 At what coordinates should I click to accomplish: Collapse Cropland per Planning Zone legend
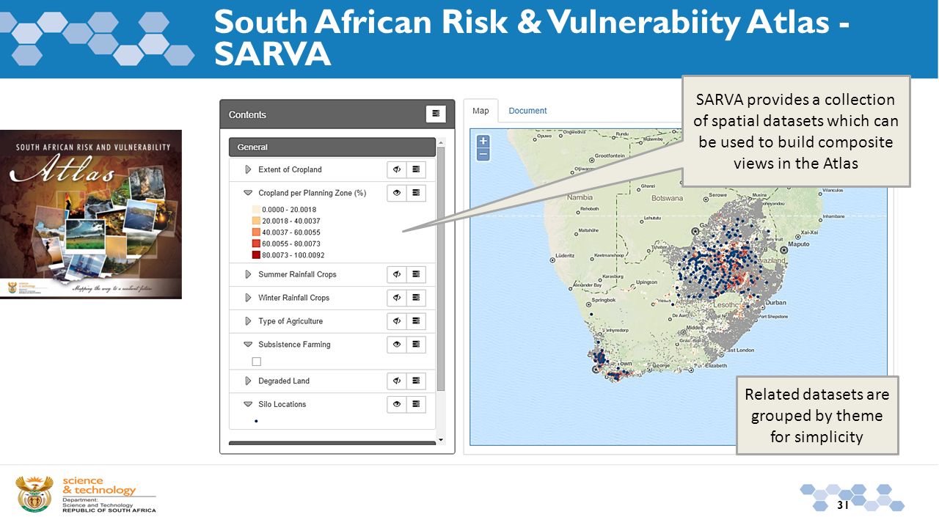click(248, 193)
